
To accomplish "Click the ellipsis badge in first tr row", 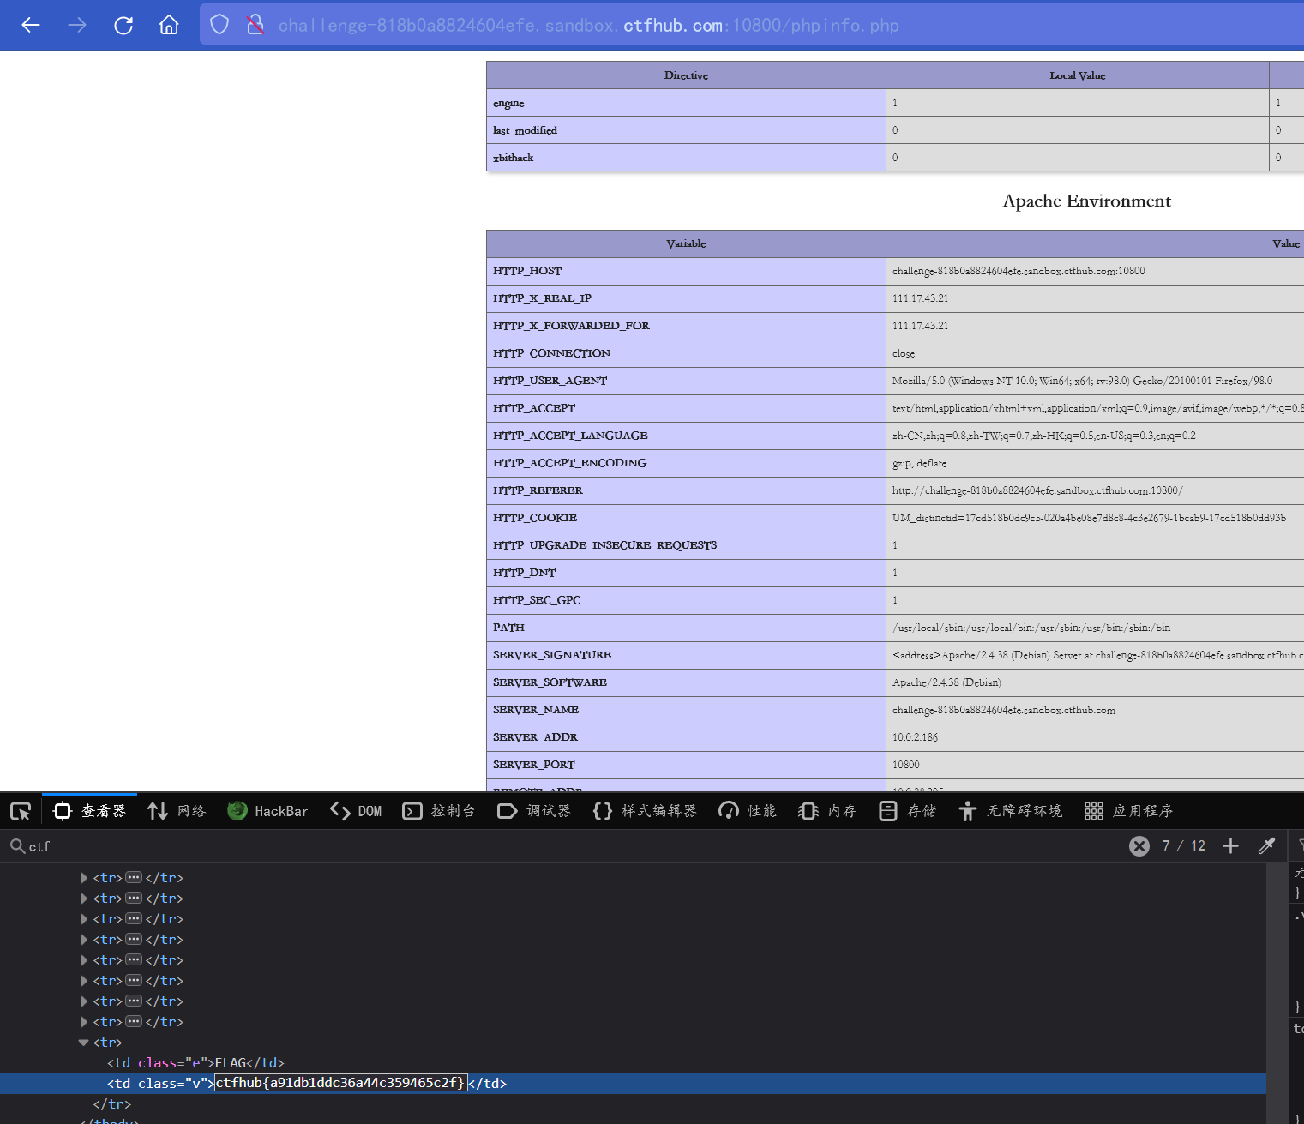I will click(134, 878).
